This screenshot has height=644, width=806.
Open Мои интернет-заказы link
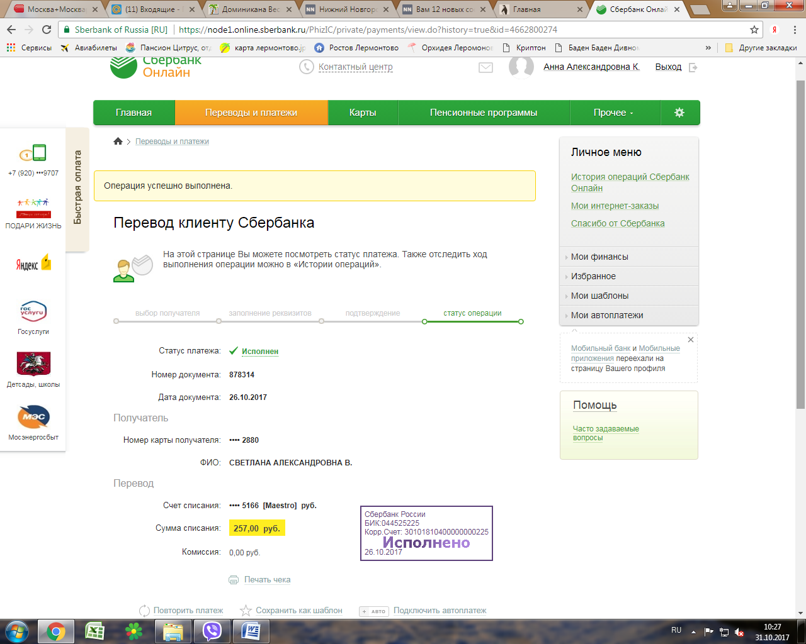(x=615, y=206)
